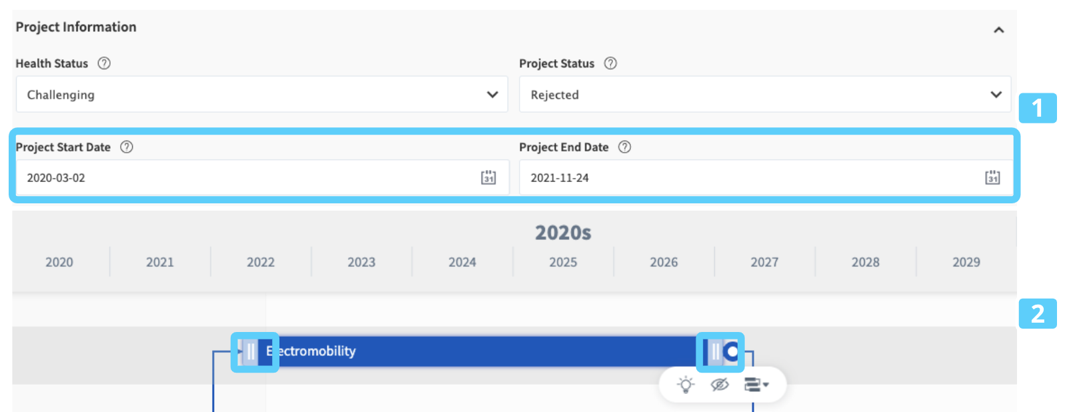Image resolution: width=1067 pixels, height=412 pixels.
Task: Grab the right handle of the Electromobility bar
Action: [x=715, y=351]
